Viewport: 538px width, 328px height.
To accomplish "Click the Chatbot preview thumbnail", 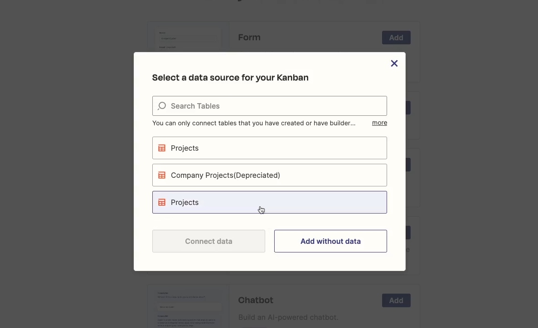I will 189,306.
